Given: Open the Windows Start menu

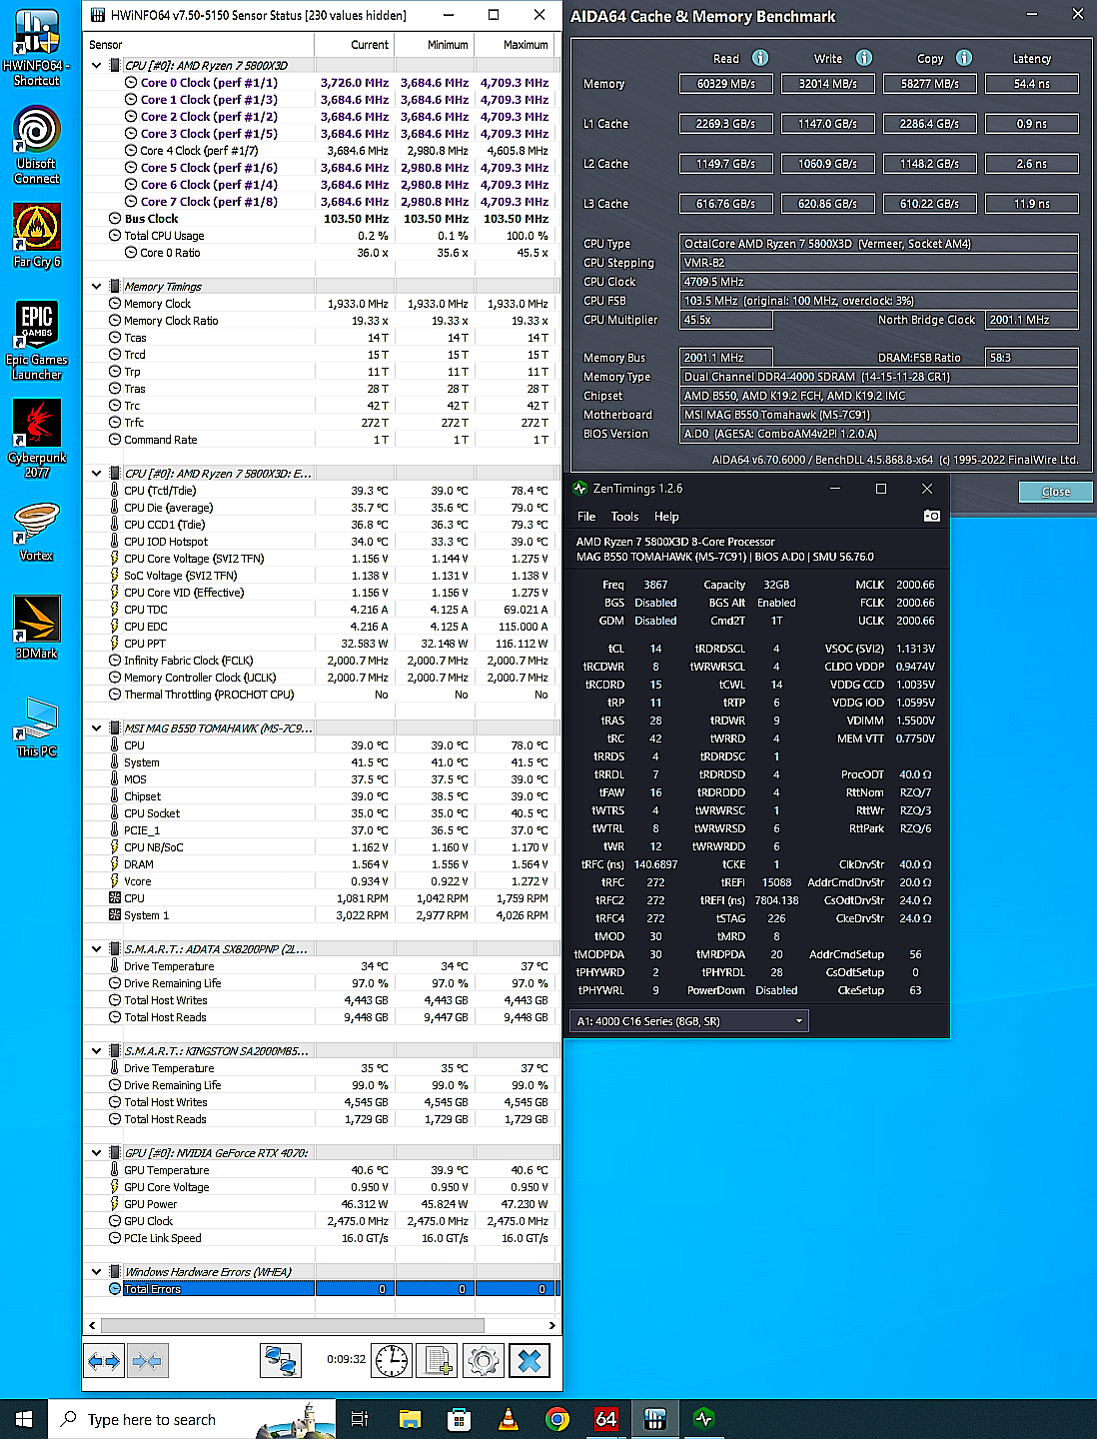Looking at the screenshot, I should (24, 1419).
